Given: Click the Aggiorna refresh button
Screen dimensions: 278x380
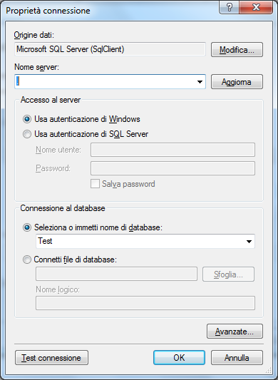Looking at the screenshot, I should pos(237,82).
